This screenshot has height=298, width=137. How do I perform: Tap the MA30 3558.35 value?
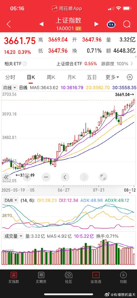124,88
